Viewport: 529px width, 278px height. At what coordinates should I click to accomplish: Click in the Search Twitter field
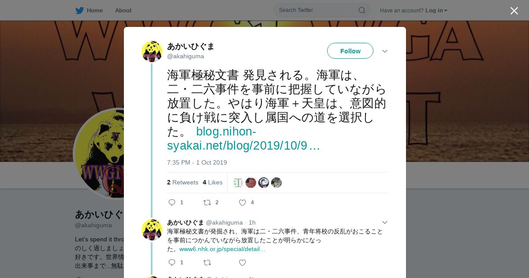[317, 10]
